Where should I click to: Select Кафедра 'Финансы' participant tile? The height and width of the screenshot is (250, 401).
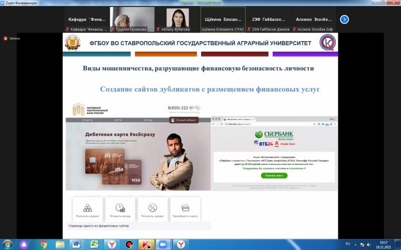[87, 19]
